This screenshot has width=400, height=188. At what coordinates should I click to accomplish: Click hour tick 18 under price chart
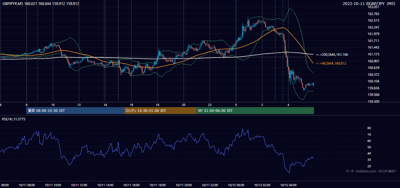coord(157,105)
